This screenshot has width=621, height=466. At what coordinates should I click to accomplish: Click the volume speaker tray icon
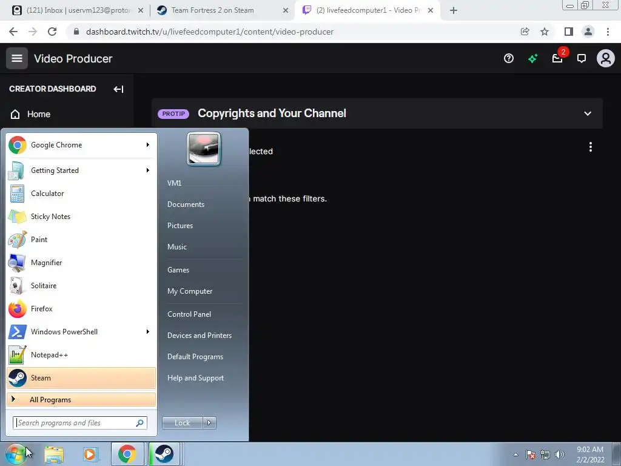pyautogui.click(x=560, y=454)
